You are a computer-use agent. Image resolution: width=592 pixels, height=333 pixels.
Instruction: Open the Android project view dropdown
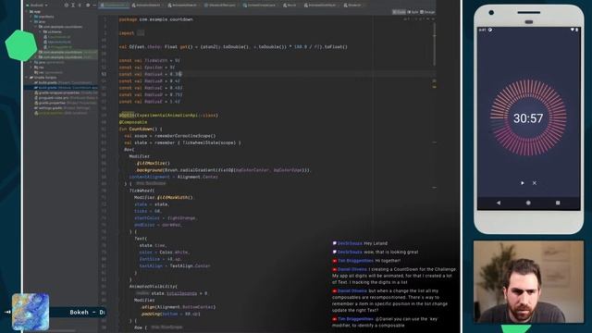(x=37, y=6)
